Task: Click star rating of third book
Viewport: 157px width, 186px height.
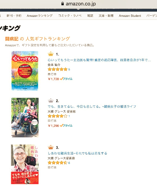Action: click(58, 163)
